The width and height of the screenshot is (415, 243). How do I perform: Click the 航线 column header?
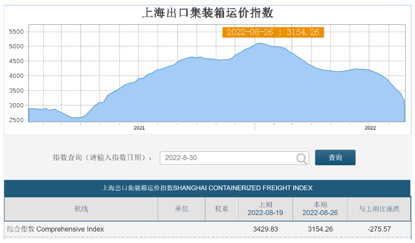click(81, 209)
